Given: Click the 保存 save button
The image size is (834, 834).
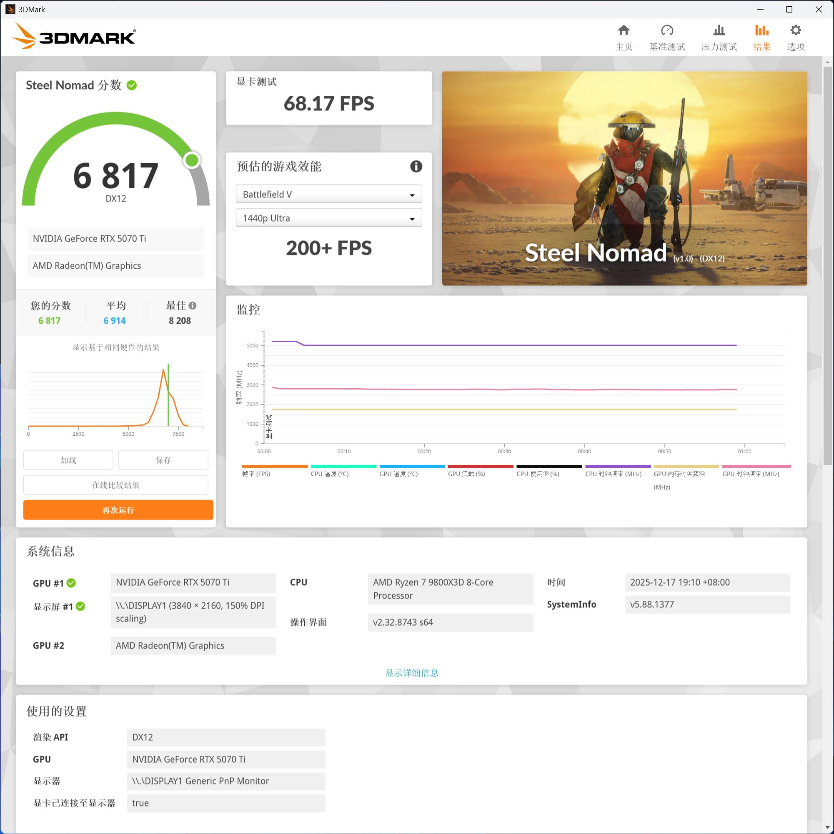Looking at the screenshot, I should [163, 460].
